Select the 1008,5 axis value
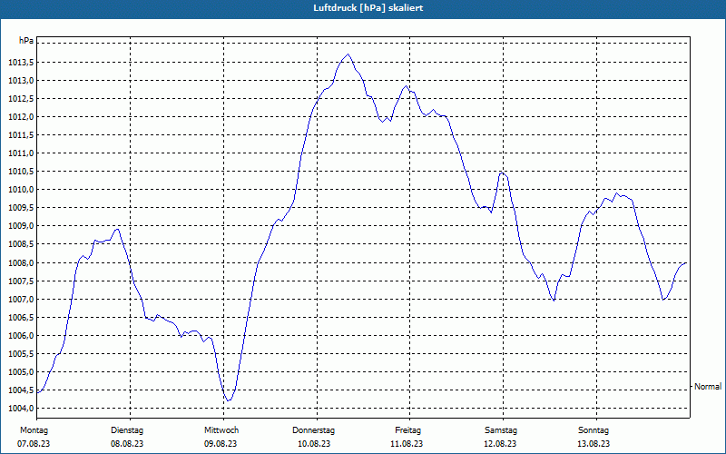Image resolution: width=726 pixels, height=454 pixels. click(x=21, y=244)
